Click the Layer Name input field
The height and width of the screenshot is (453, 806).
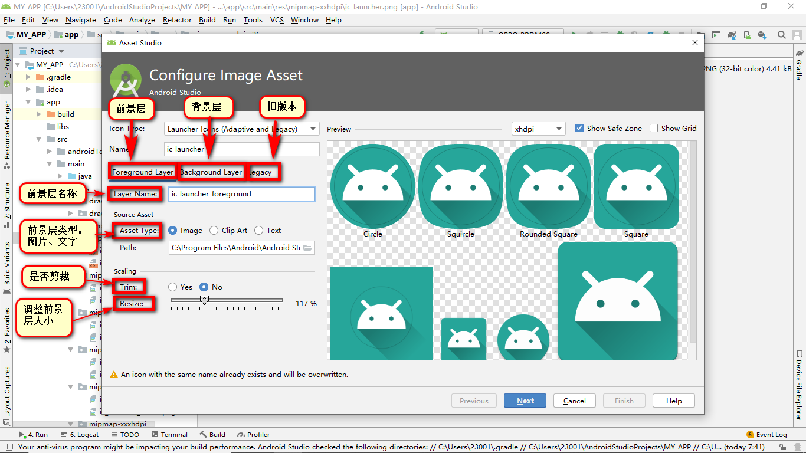242,194
